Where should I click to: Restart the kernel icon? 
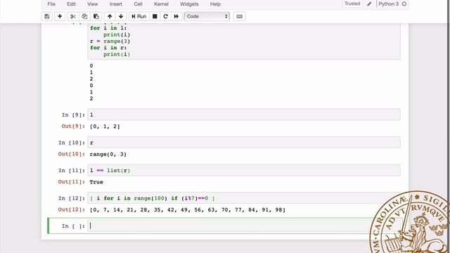pyautogui.click(x=166, y=16)
